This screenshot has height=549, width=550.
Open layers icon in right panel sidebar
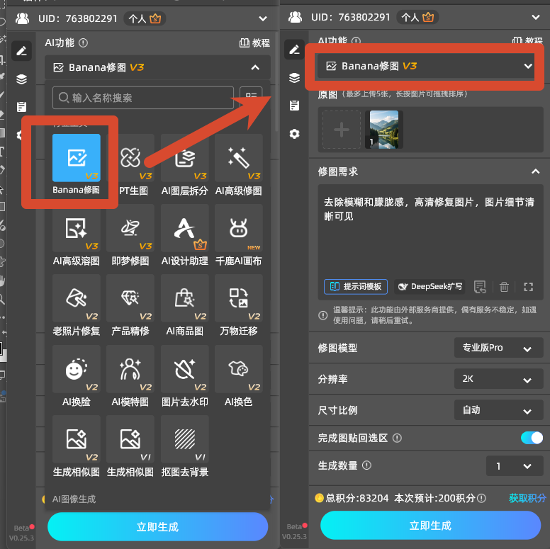[294, 78]
